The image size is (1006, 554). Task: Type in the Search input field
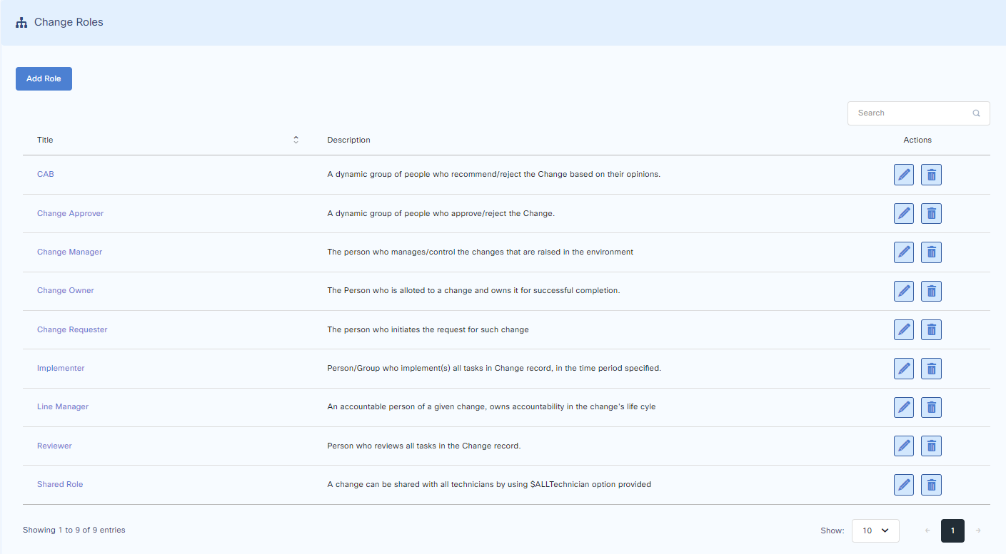(910, 113)
